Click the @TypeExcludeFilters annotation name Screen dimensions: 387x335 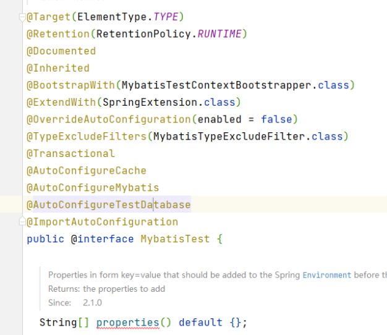tap(87, 137)
